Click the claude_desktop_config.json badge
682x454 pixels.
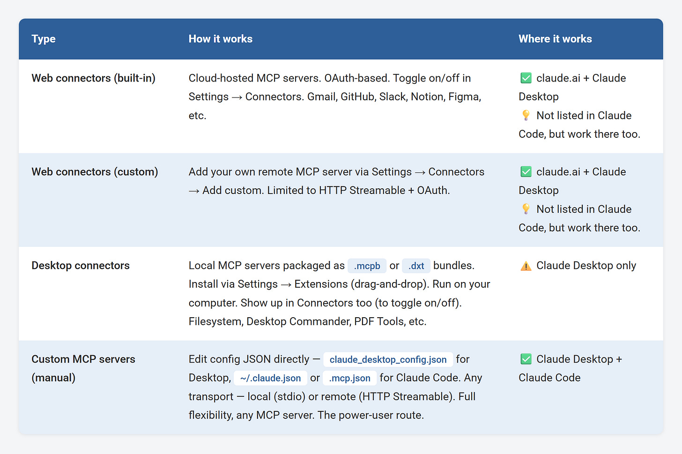coord(388,359)
